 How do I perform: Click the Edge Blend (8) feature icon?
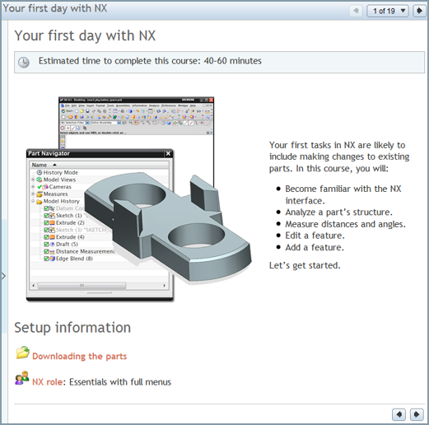coord(52,259)
